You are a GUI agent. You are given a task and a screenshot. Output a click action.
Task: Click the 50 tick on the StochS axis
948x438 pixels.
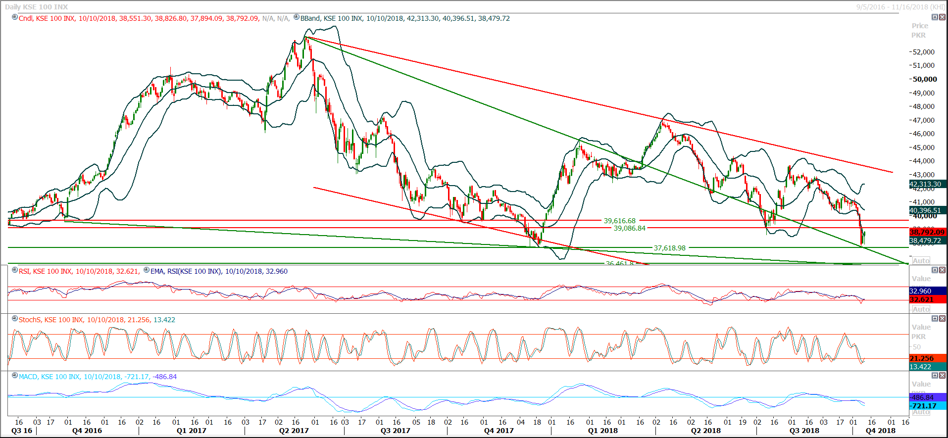917,347
